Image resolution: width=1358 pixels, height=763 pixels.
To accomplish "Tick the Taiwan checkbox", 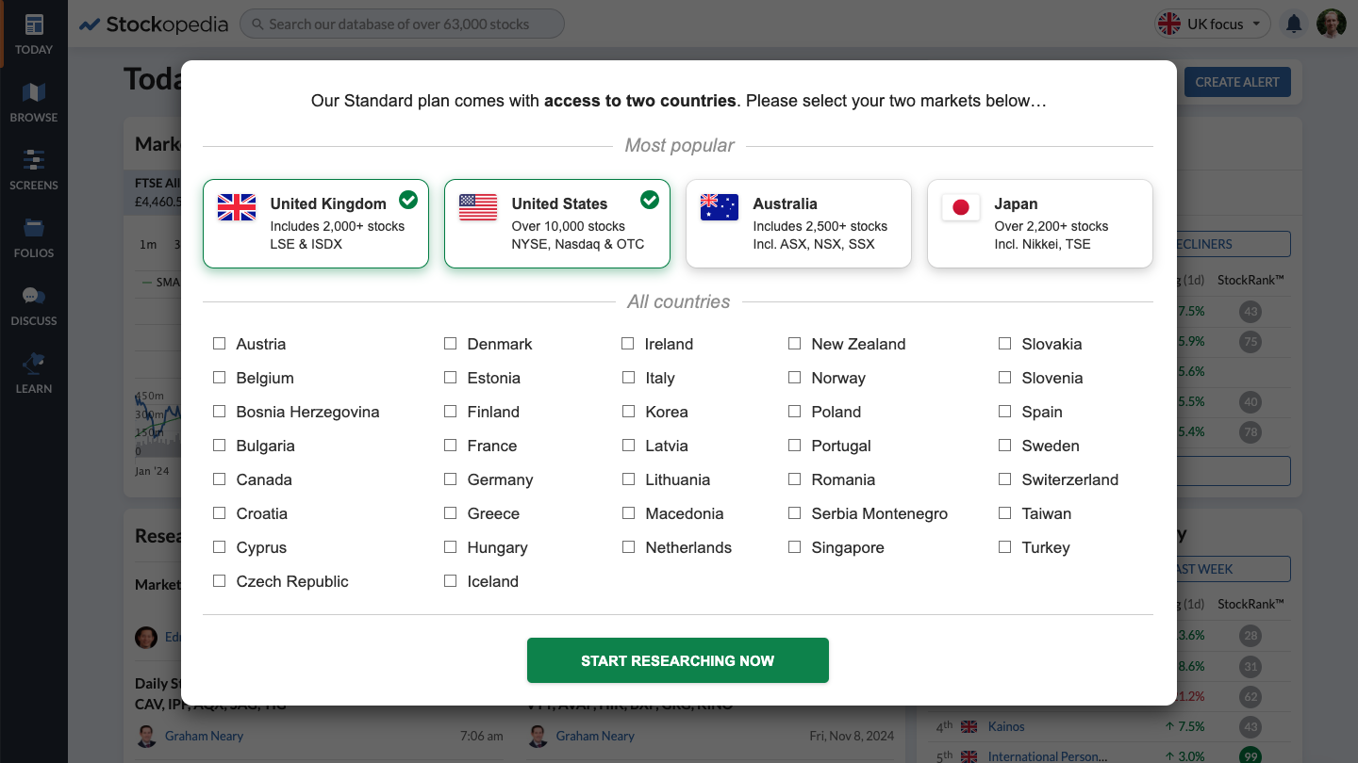I will [1004, 513].
